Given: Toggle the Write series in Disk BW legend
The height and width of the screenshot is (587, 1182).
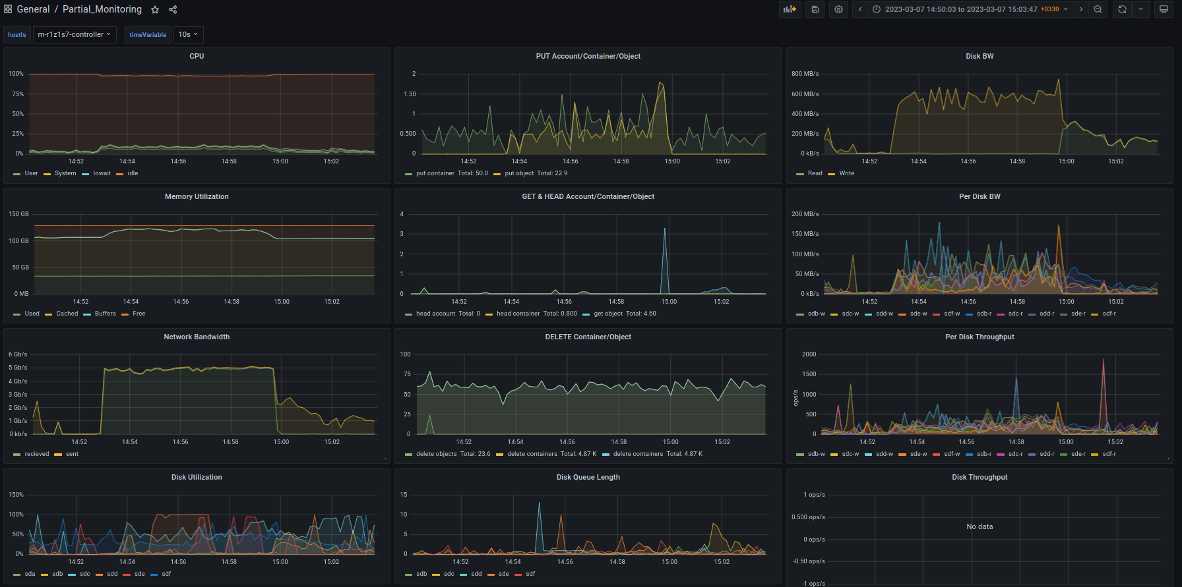Looking at the screenshot, I should tap(846, 173).
